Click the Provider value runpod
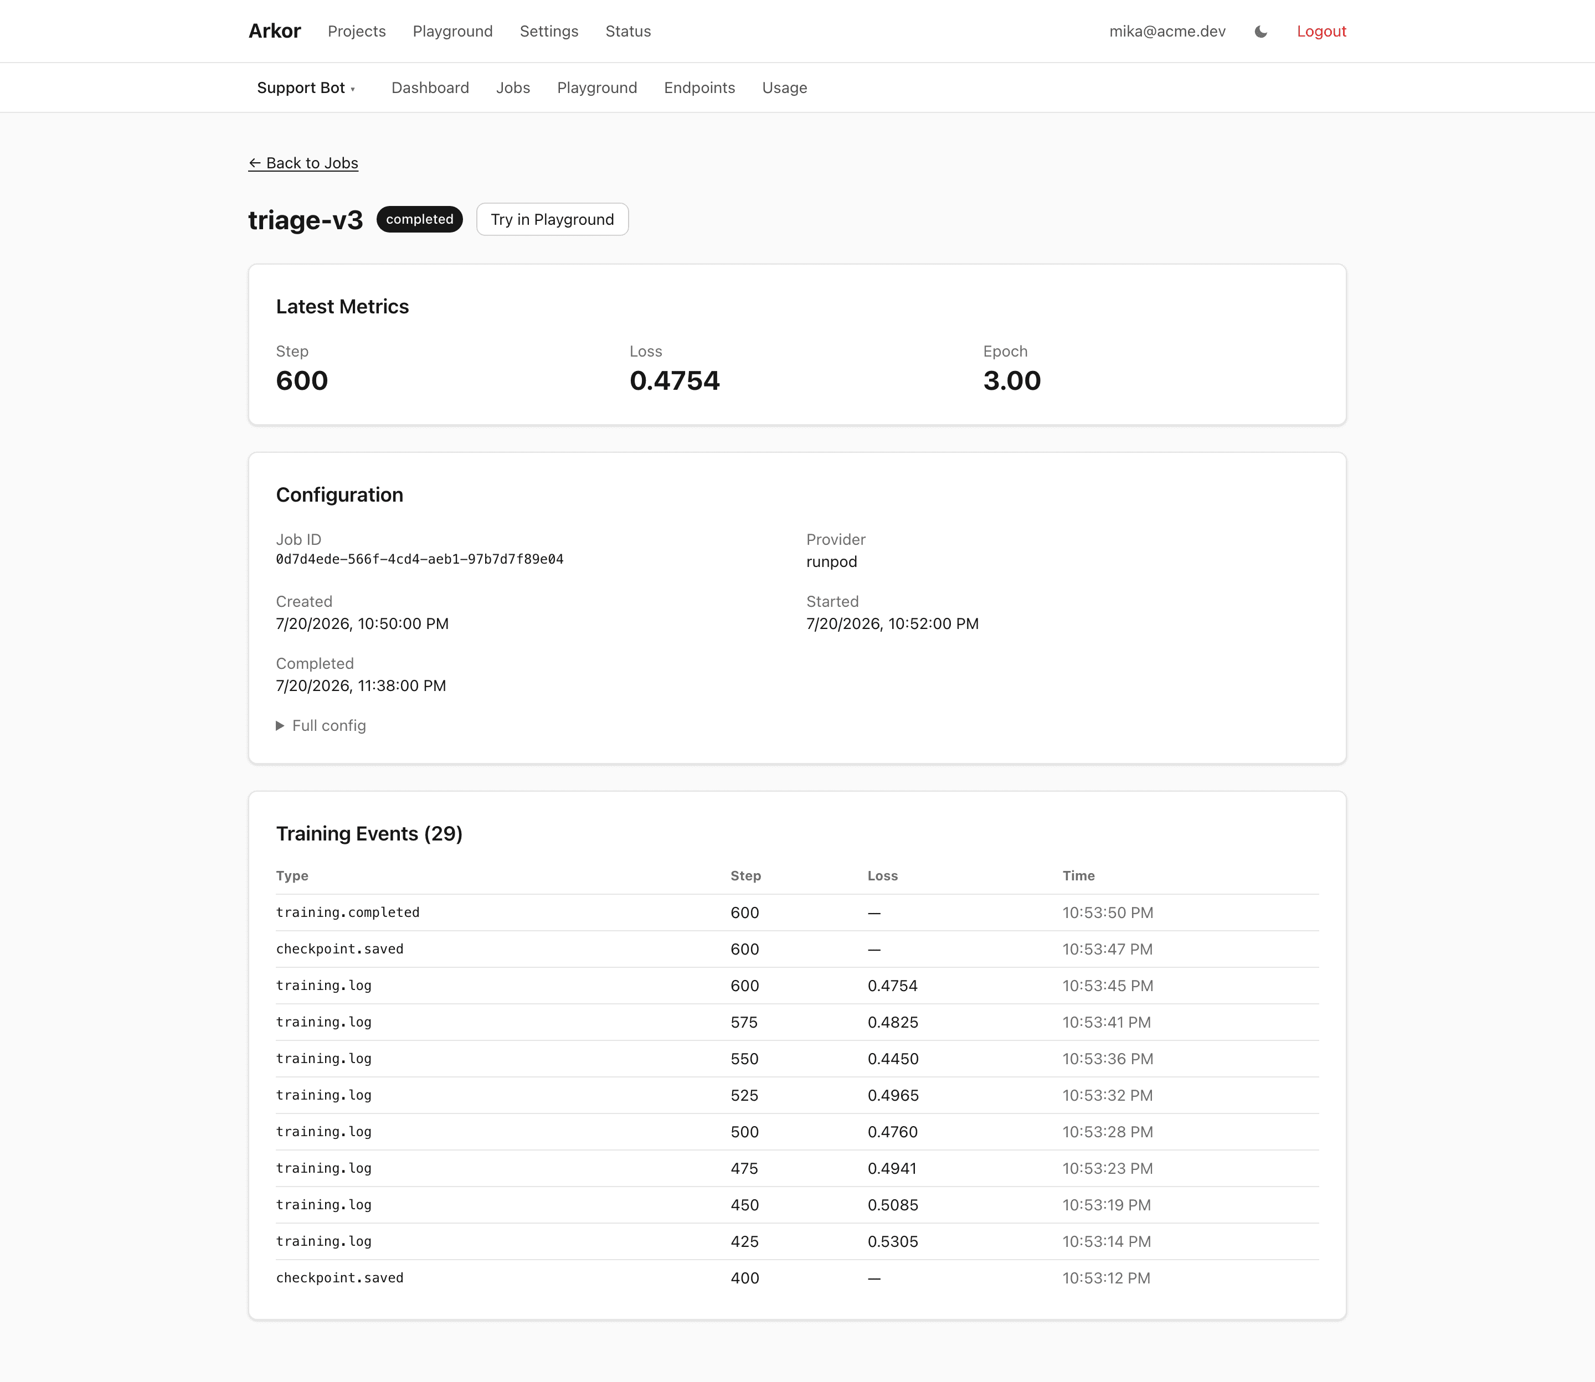The image size is (1595, 1382). point(831,561)
